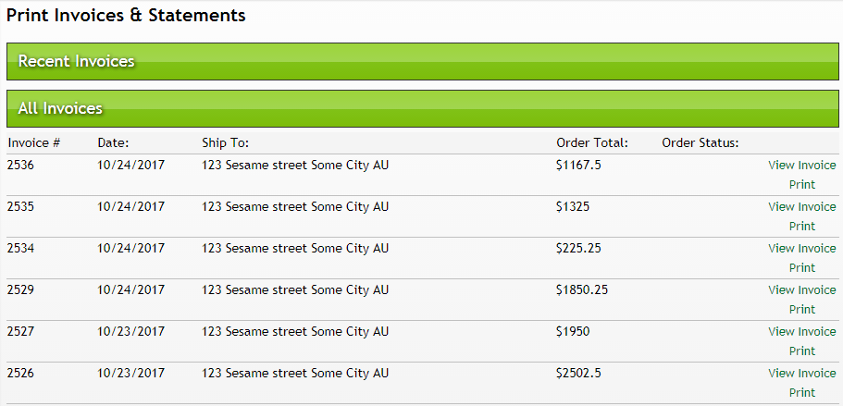Screen dimensions: 843x406
Task: Click the Ship To column header
Action: (225, 142)
